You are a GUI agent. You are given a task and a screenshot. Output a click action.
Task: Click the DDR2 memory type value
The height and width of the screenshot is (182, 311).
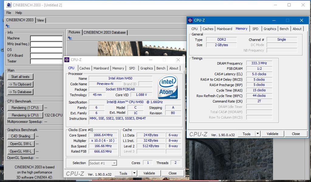[x=221, y=39]
